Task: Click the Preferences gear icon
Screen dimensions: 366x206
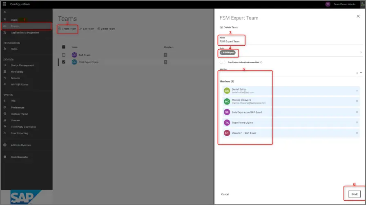Action: pyautogui.click(x=4, y=107)
